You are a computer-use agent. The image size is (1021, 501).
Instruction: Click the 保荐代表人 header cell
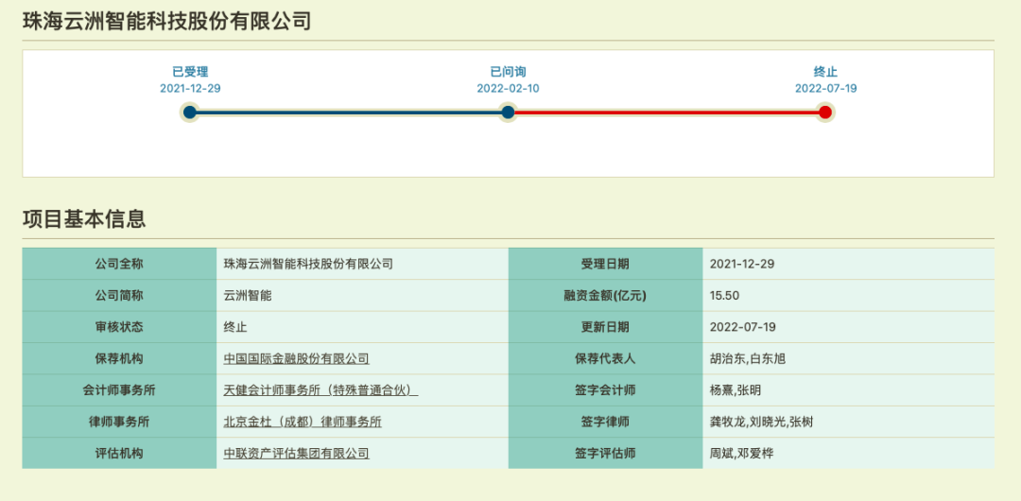(x=606, y=358)
